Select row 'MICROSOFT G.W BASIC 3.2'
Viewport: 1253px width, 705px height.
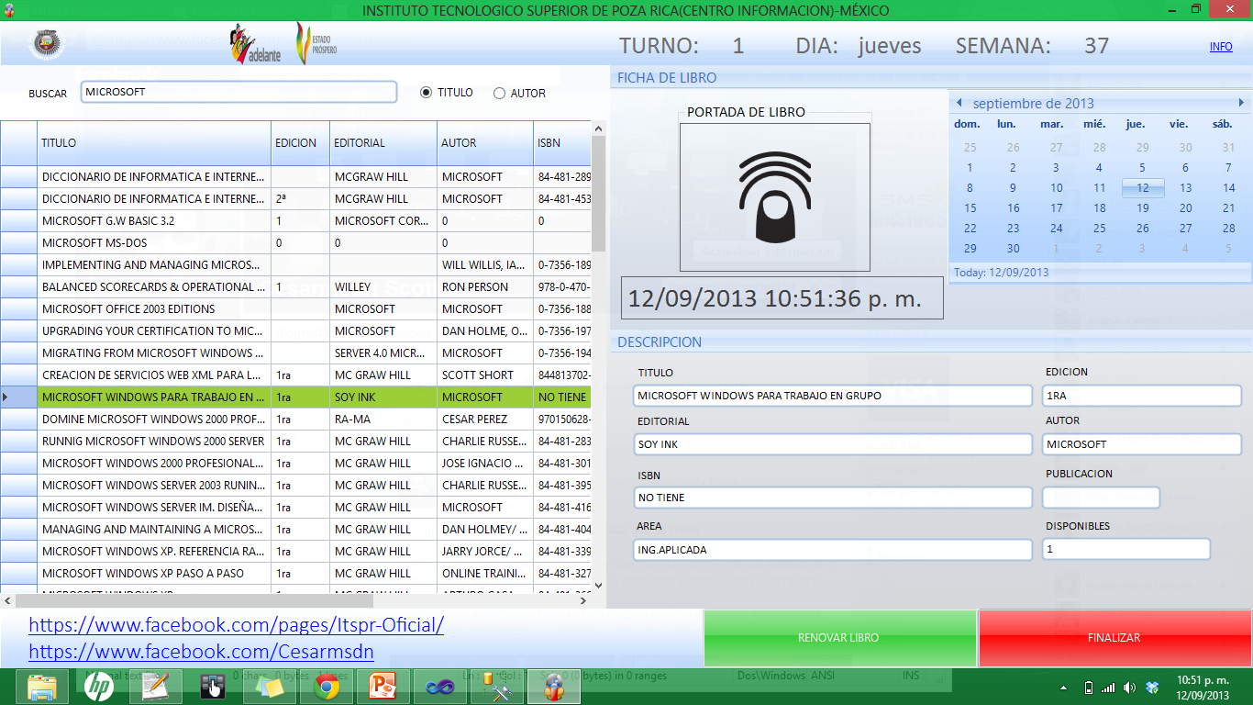click(x=295, y=221)
